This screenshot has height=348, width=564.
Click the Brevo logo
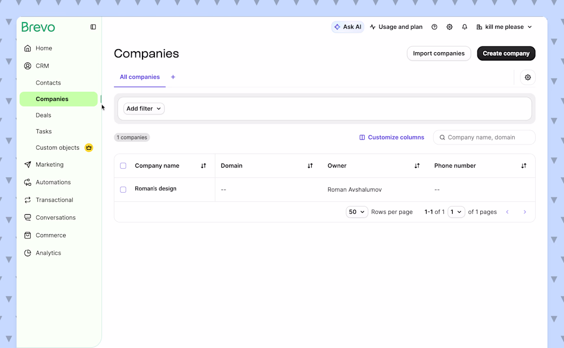[38, 27]
